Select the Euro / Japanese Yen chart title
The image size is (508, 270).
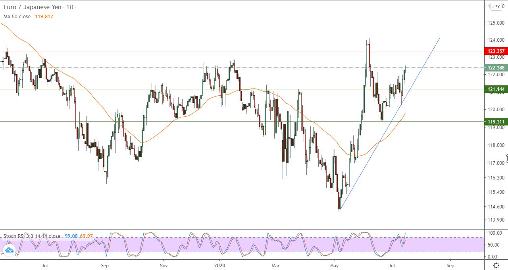(x=32, y=8)
